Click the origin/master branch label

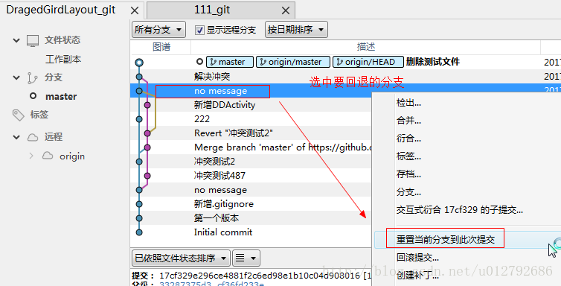coord(292,62)
